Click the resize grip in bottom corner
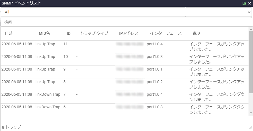The image size is (253, 131). click(250, 128)
